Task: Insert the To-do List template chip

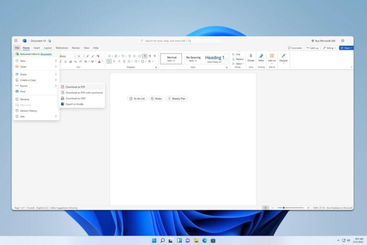Action: (137, 99)
